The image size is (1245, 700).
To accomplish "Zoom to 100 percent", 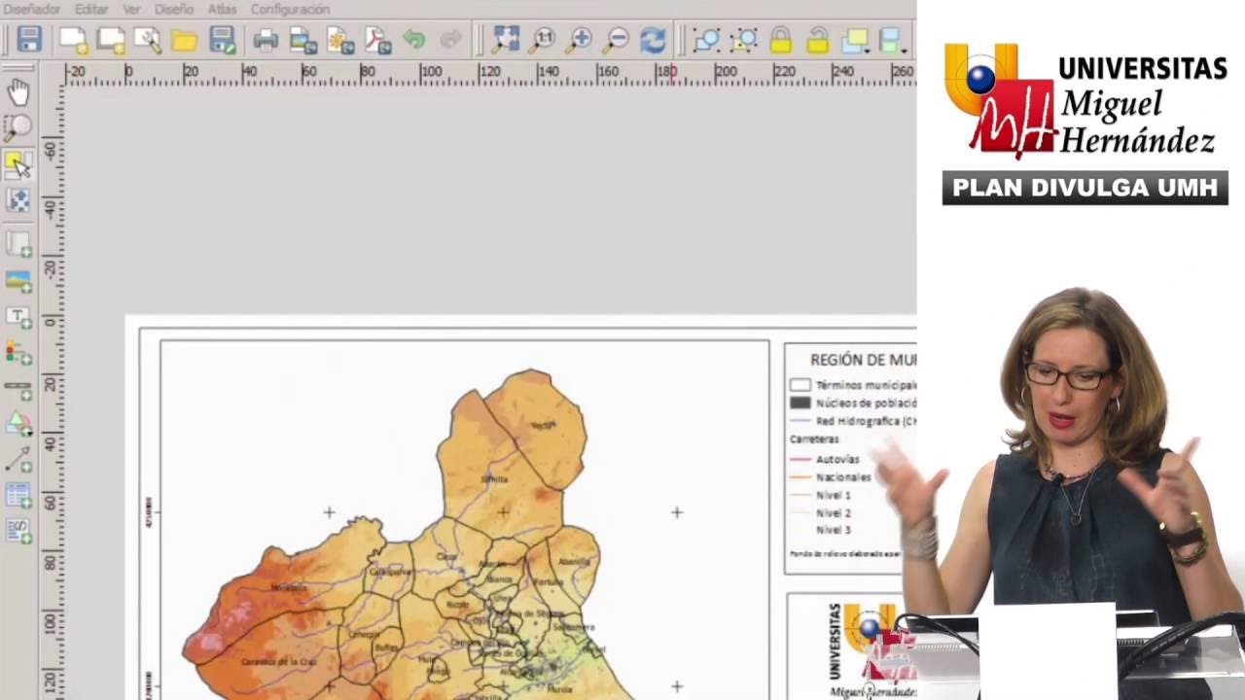I will coord(543,40).
